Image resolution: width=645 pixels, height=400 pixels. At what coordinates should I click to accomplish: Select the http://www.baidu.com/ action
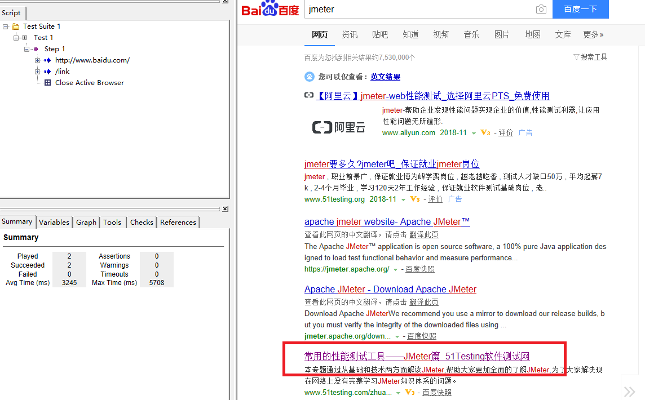click(x=92, y=60)
